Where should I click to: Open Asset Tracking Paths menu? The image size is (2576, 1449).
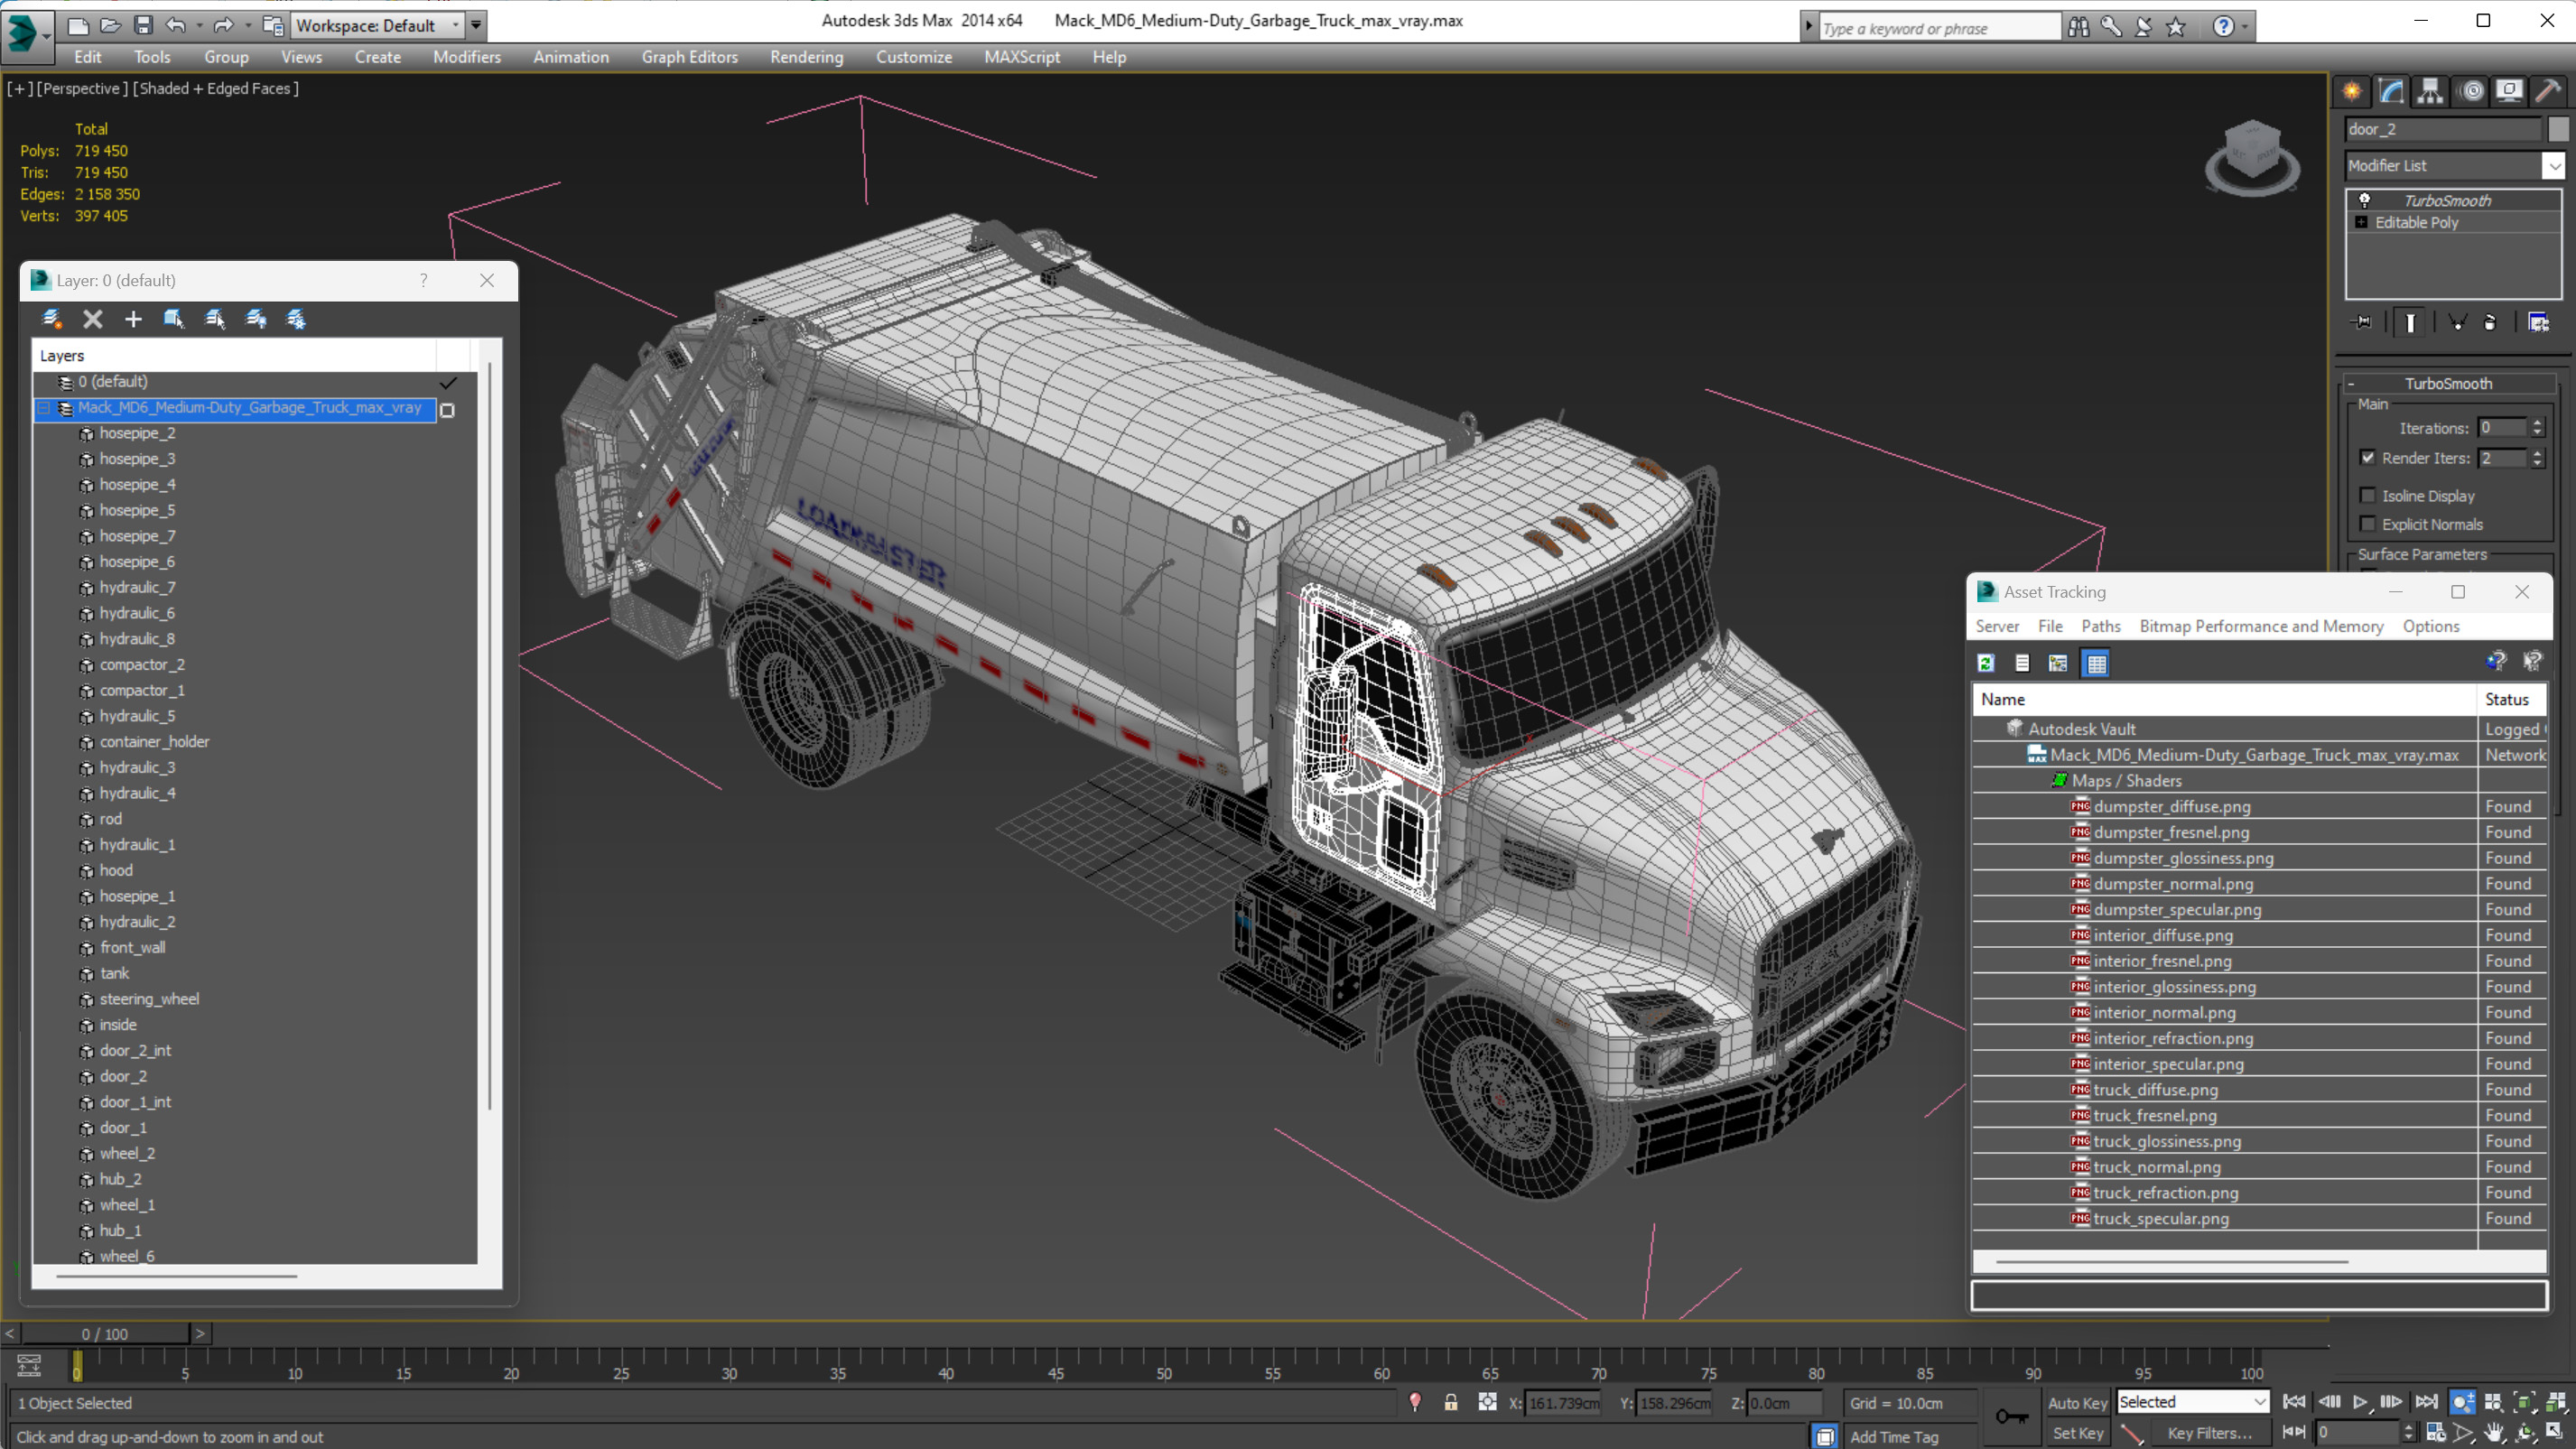tap(2100, 626)
